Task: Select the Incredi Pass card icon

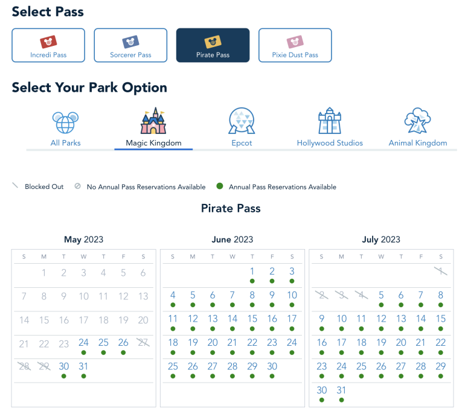Action: tap(48, 42)
